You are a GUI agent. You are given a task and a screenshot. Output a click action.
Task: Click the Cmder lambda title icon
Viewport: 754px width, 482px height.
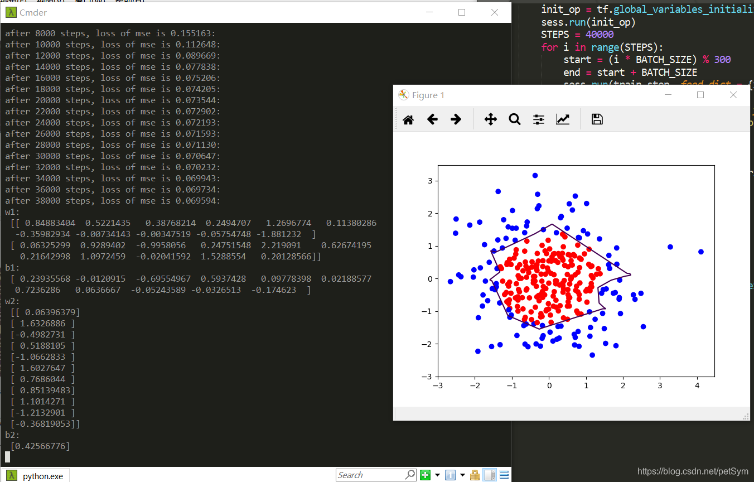click(11, 12)
